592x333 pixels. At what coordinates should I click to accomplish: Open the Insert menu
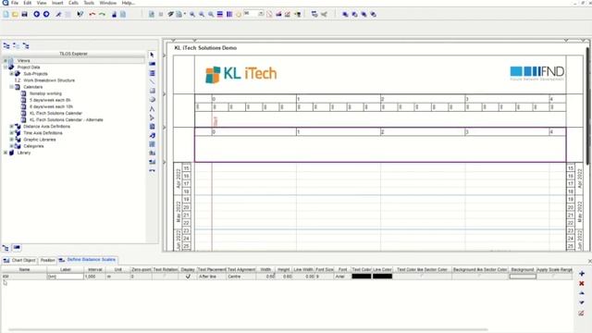pos(57,3)
